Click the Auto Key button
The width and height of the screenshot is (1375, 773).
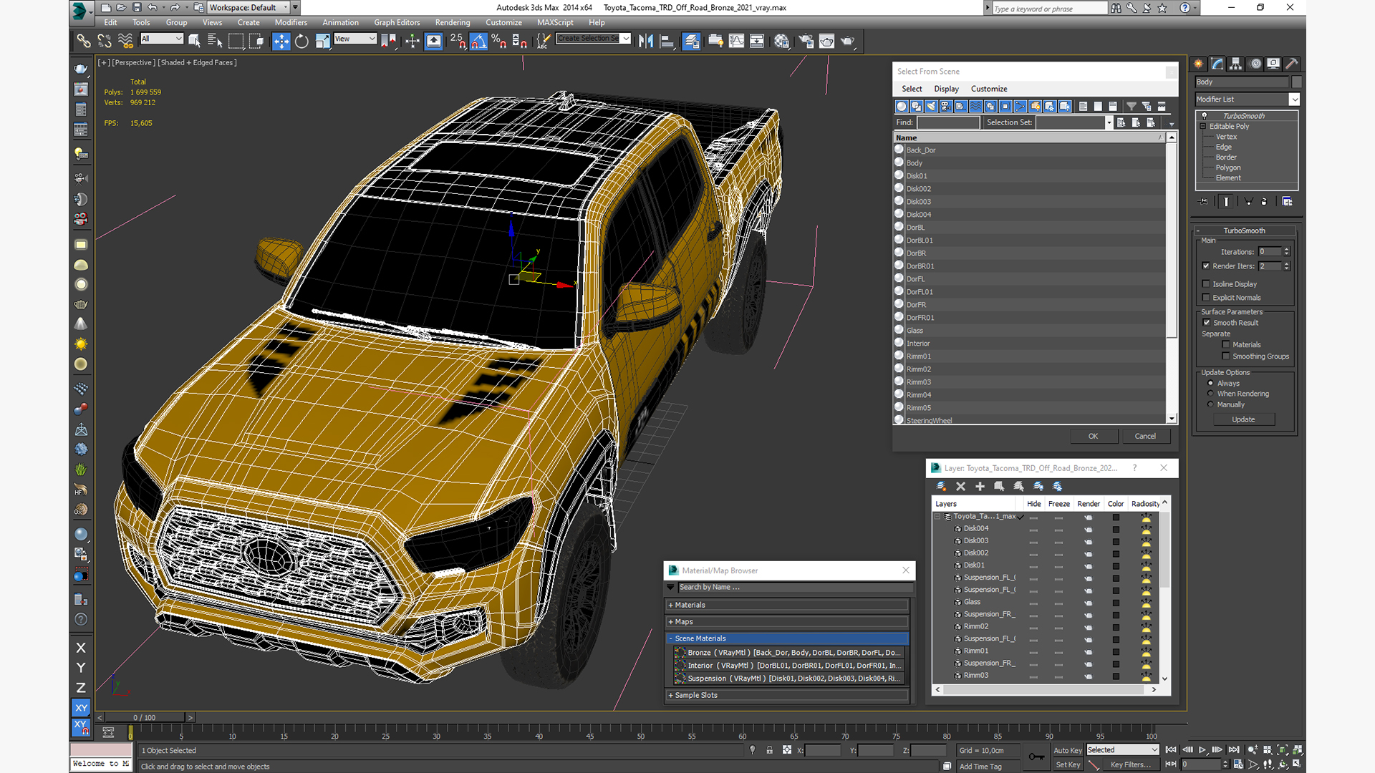[x=1067, y=750]
